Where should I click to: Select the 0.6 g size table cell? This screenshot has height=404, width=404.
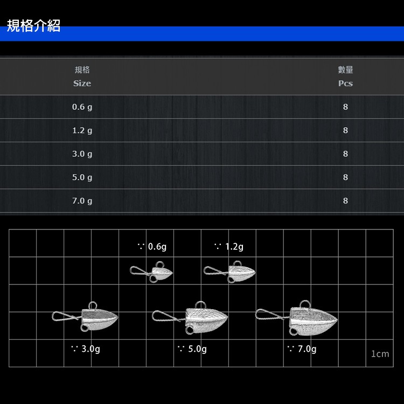82,107
